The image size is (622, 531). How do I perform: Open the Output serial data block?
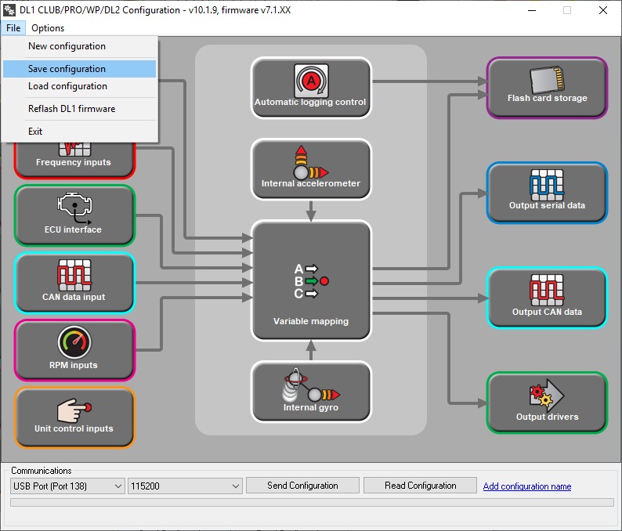click(x=546, y=191)
